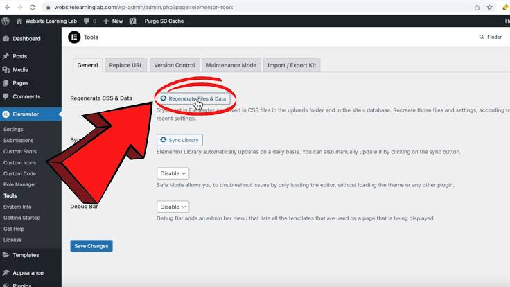Open Custom Fonts submenu item
Image resolution: width=510 pixels, height=287 pixels.
click(x=20, y=151)
